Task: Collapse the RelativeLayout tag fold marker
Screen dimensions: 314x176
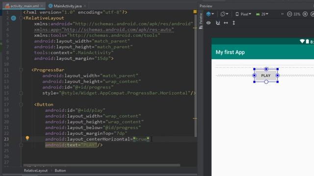Action: 21,18
